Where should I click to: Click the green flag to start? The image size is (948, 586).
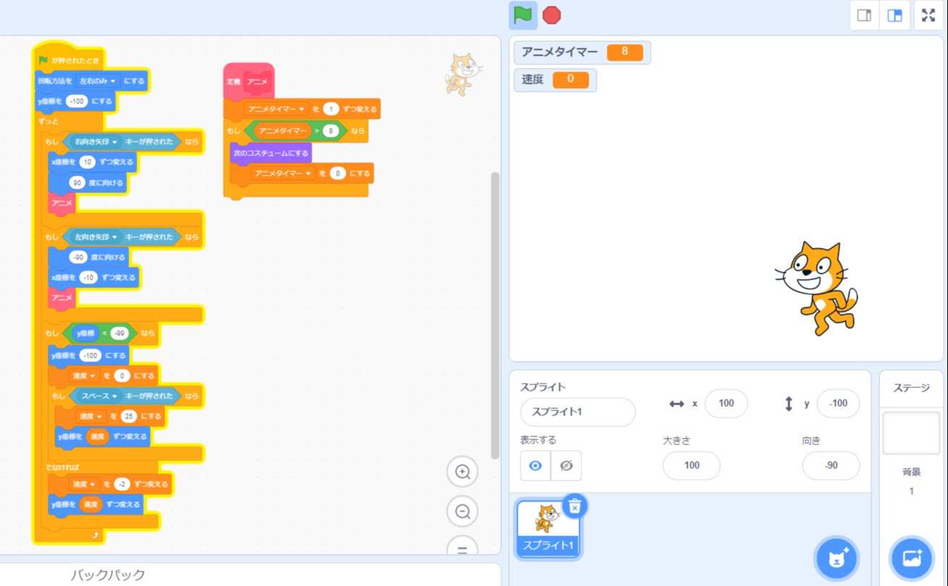523,15
